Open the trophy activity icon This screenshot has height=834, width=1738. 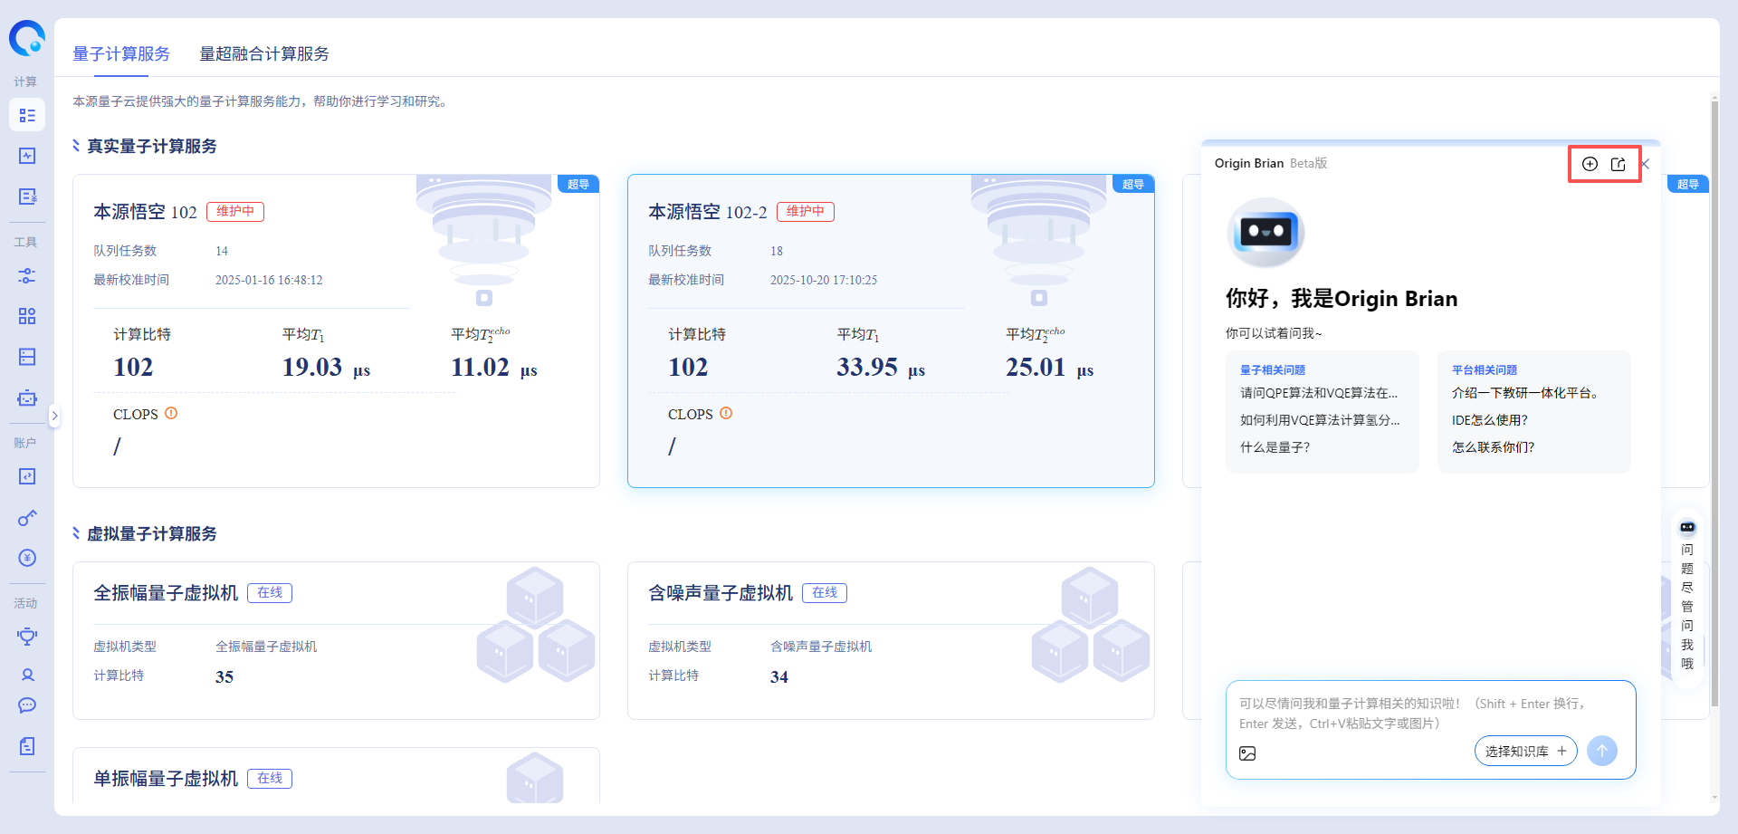[x=27, y=636]
